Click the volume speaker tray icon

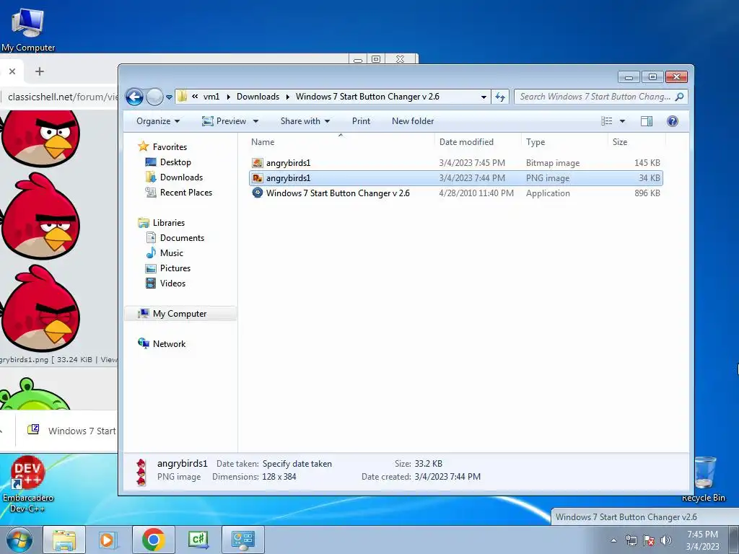point(665,540)
